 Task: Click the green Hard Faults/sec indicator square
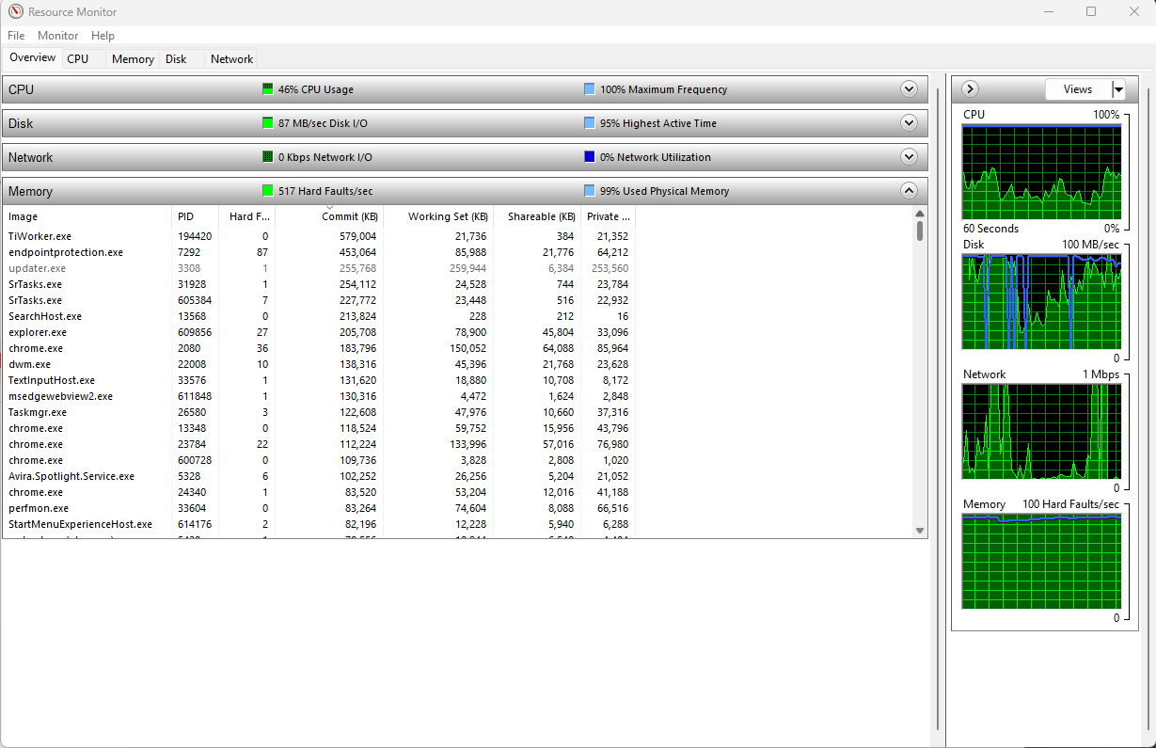pos(267,191)
